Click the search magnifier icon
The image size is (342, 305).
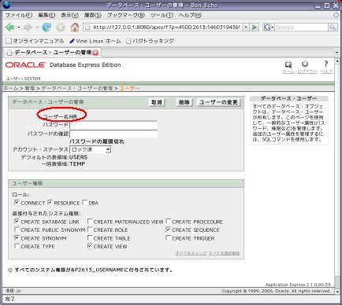(x=333, y=28)
